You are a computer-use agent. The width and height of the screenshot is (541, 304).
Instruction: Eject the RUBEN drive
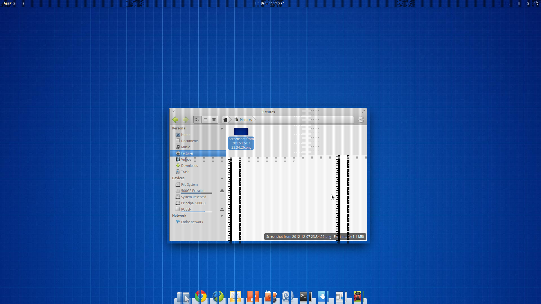[x=222, y=209]
